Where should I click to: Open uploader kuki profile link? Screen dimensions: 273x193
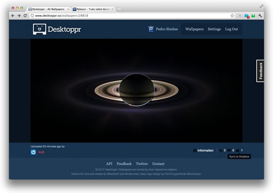41,152
